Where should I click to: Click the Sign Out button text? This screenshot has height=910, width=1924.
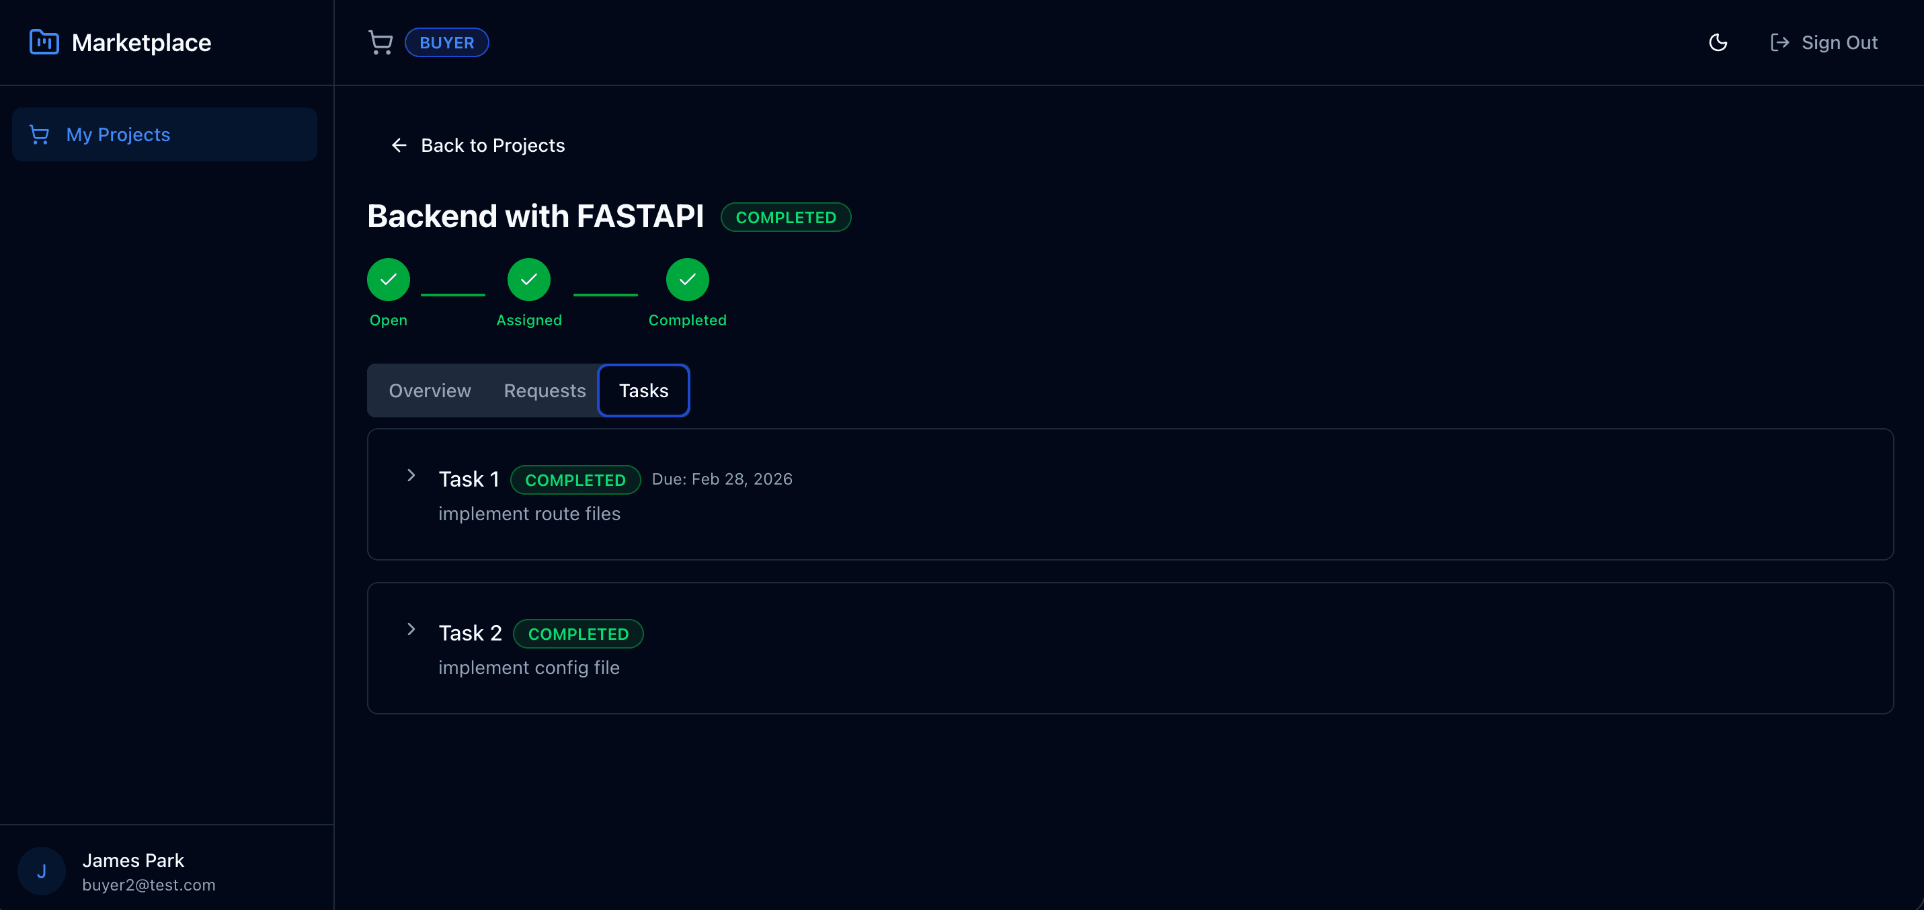coord(1839,42)
